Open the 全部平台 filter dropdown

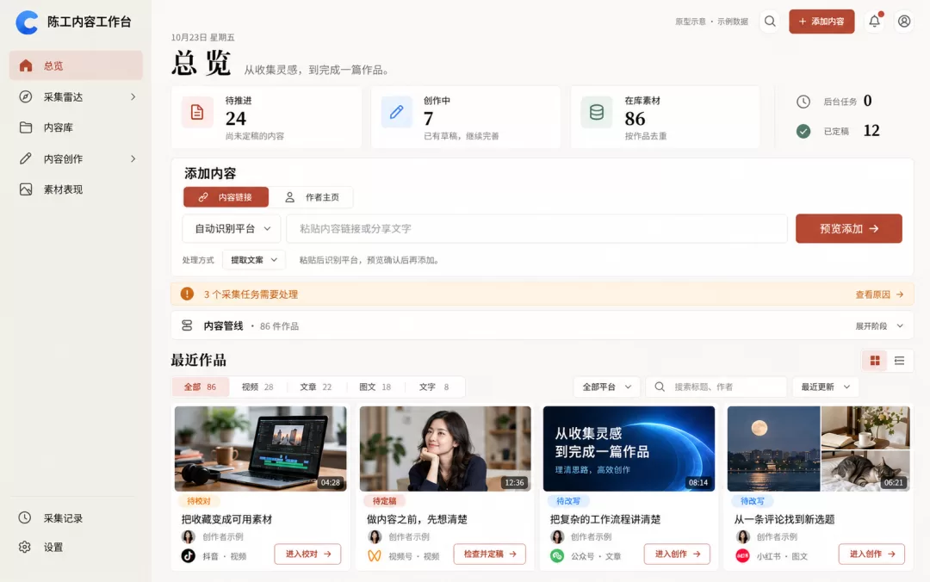pos(607,387)
